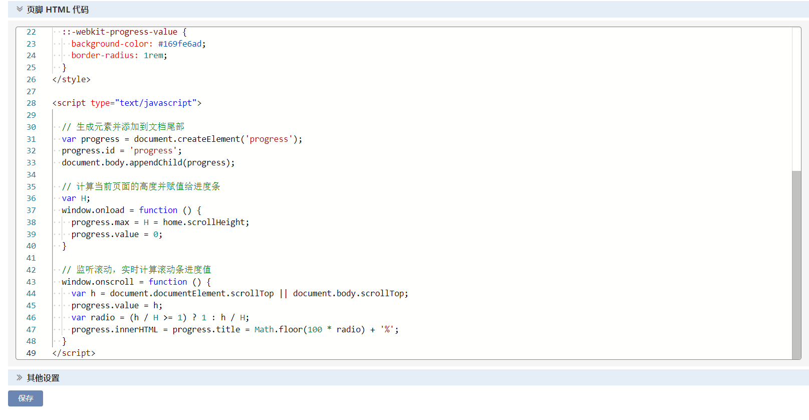This screenshot has height=420, width=809.
Task: Click the 'var radio' calculation line
Action: 160,317
